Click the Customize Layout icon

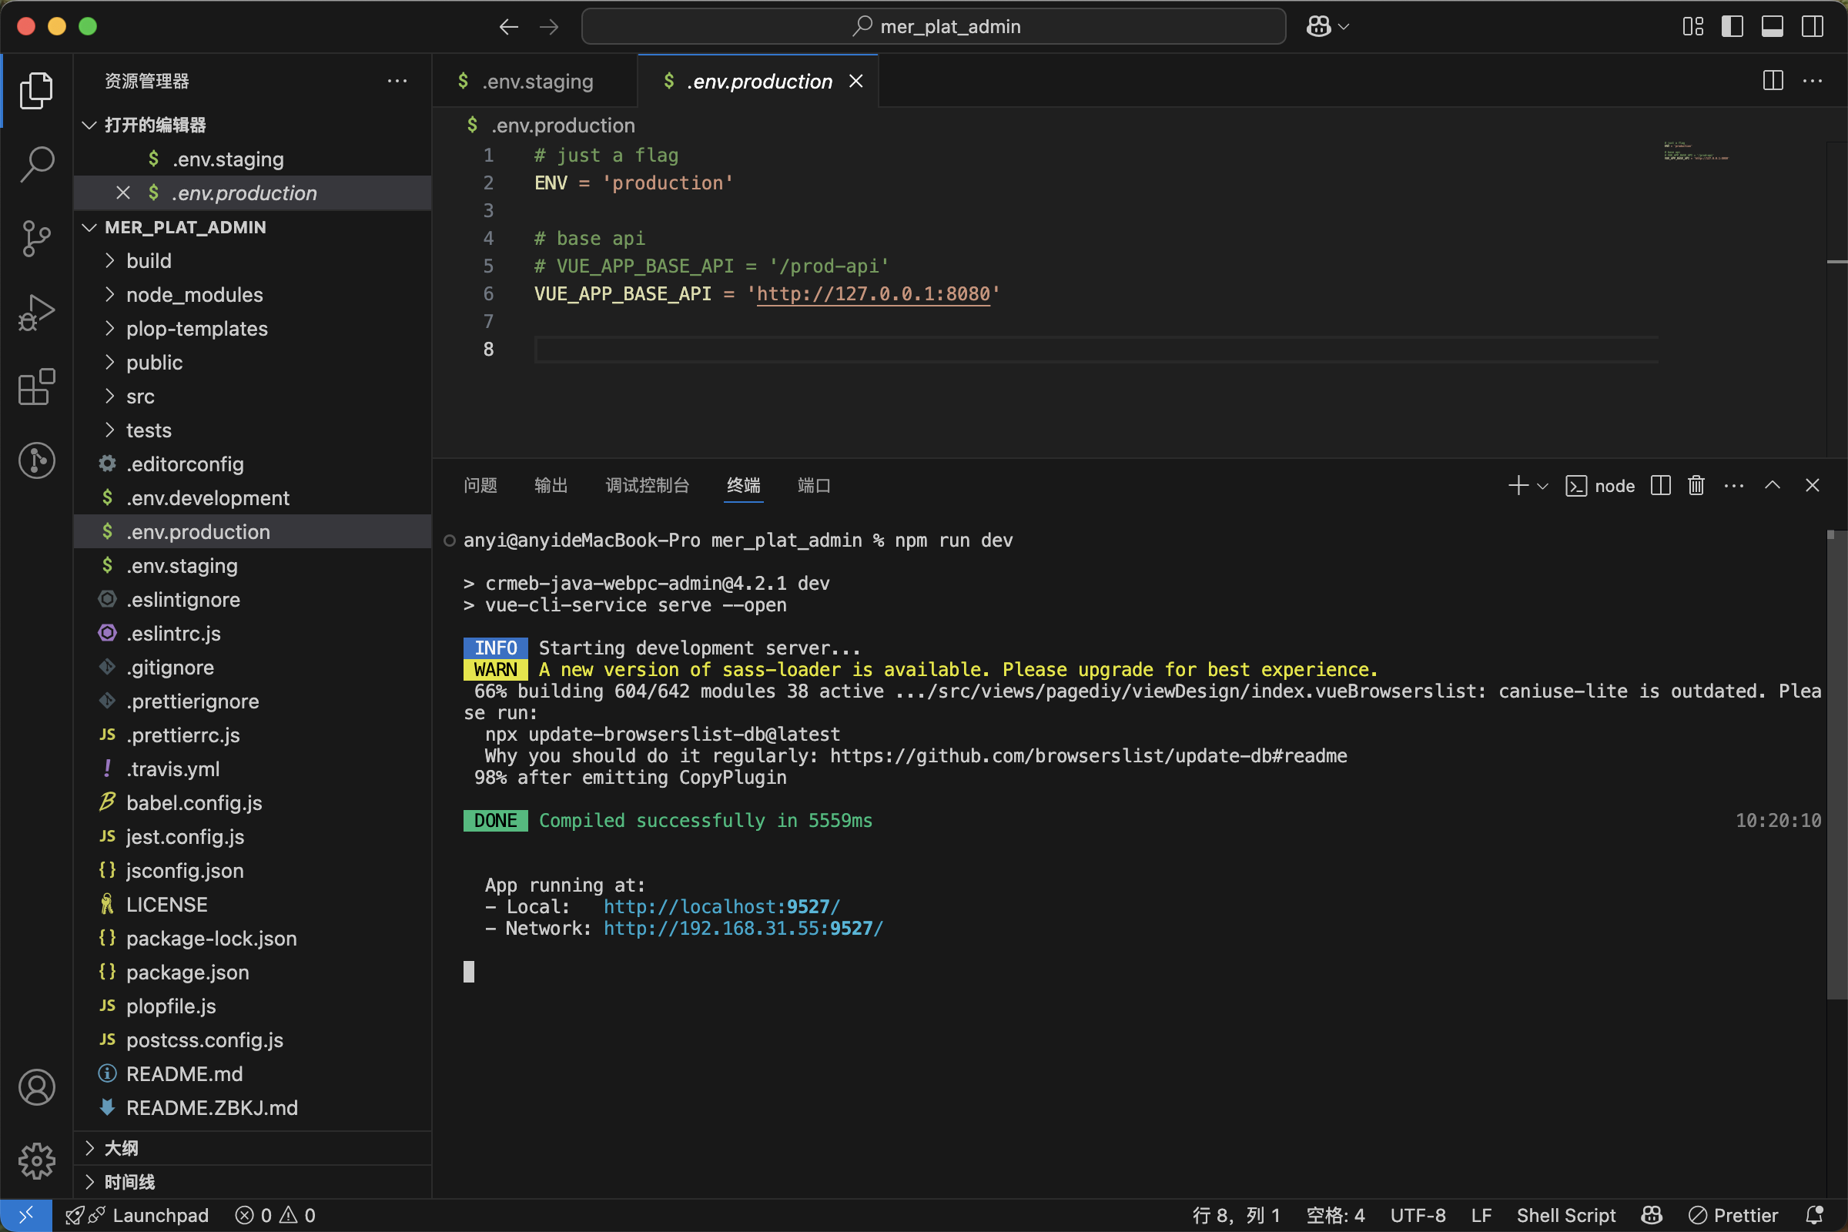(1693, 27)
